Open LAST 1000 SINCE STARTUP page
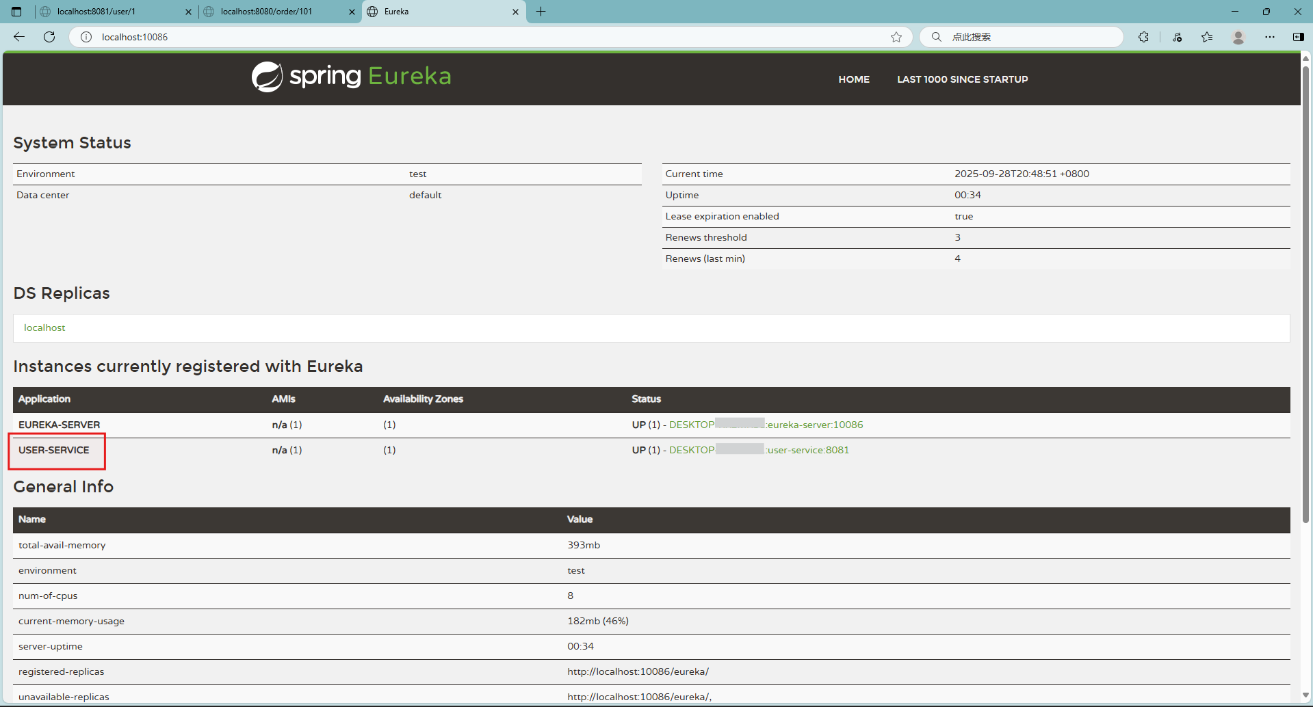 tap(963, 79)
